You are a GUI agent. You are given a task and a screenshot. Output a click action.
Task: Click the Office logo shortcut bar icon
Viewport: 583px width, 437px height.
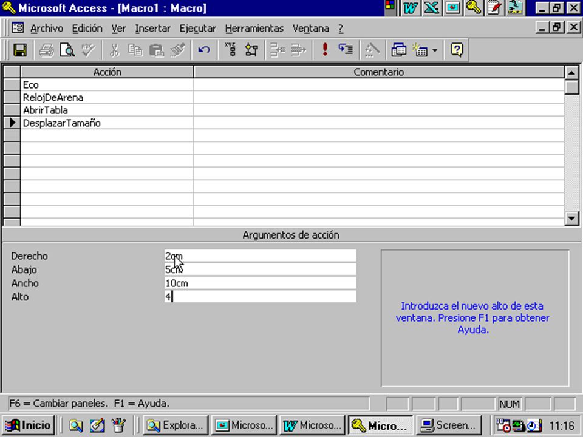390,6
